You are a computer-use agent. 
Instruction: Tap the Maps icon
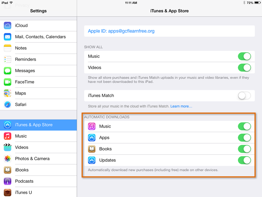7,93
